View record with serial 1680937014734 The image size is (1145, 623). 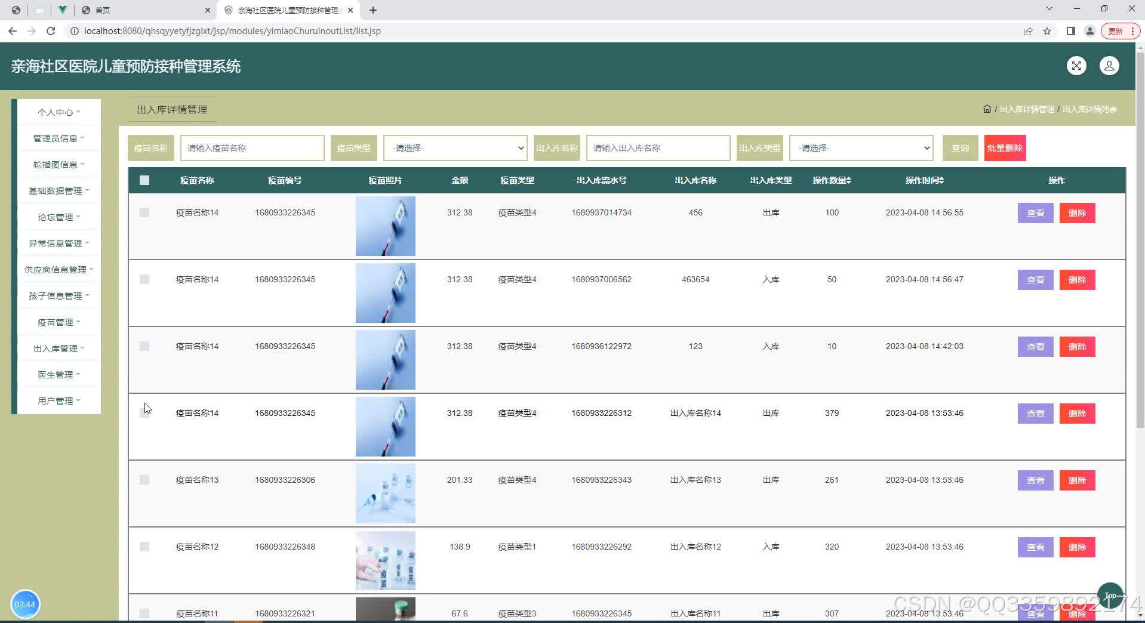pyautogui.click(x=1035, y=213)
